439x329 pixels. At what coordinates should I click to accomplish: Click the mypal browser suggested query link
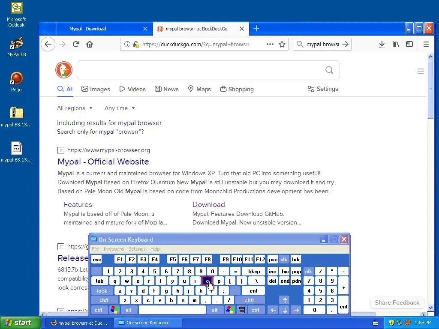(x=140, y=123)
